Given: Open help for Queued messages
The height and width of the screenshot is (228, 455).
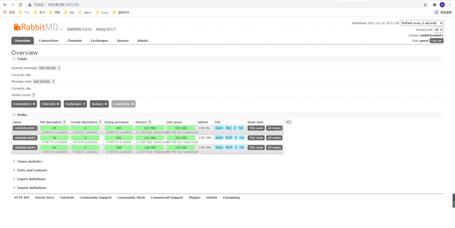Looking at the screenshot, I should pyautogui.click(x=59, y=68).
